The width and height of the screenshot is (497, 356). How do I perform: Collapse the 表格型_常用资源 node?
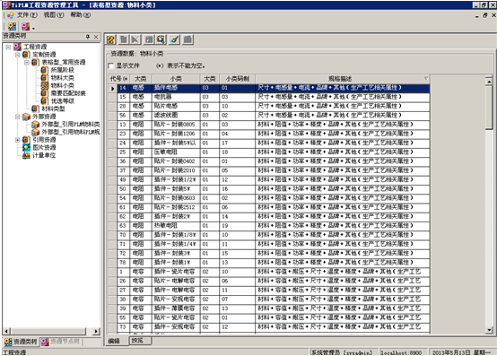click(27, 63)
